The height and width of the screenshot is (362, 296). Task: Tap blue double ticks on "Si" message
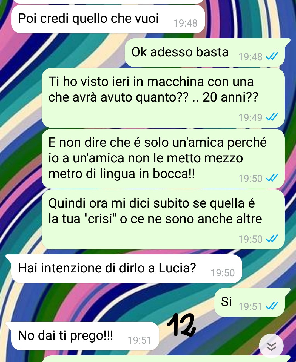tap(272, 306)
